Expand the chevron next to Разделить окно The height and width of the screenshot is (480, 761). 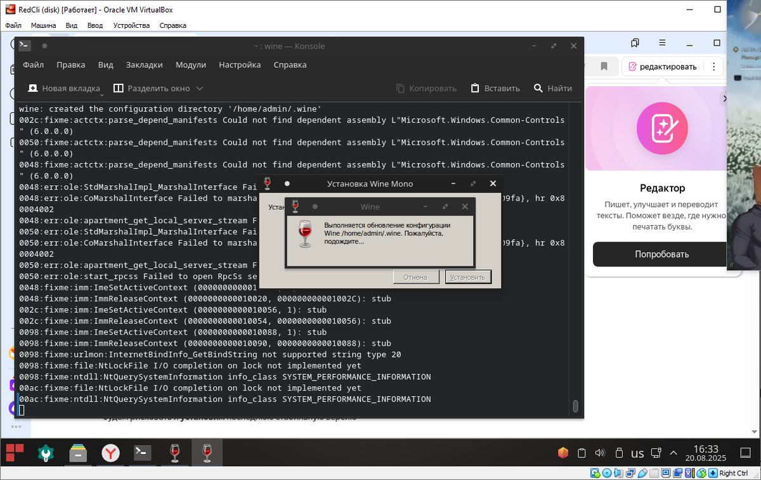point(200,88)
